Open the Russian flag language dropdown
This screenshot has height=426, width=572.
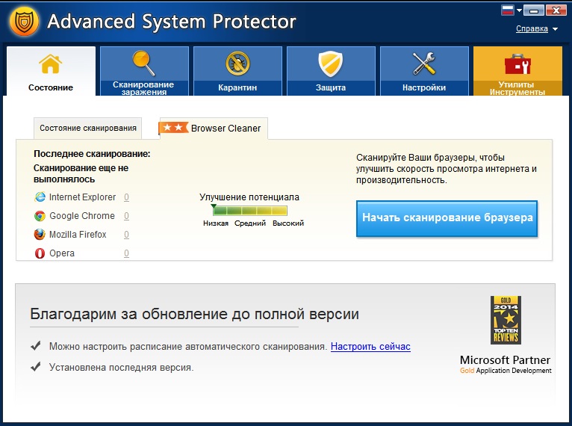pyautogui.click(x=512, y=10)
